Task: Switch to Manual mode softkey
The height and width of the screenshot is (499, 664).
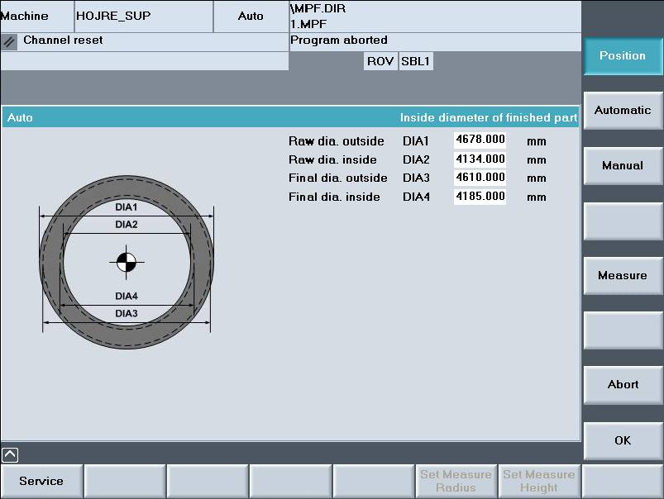Action: pyautogui.click(x=623, y=165)
